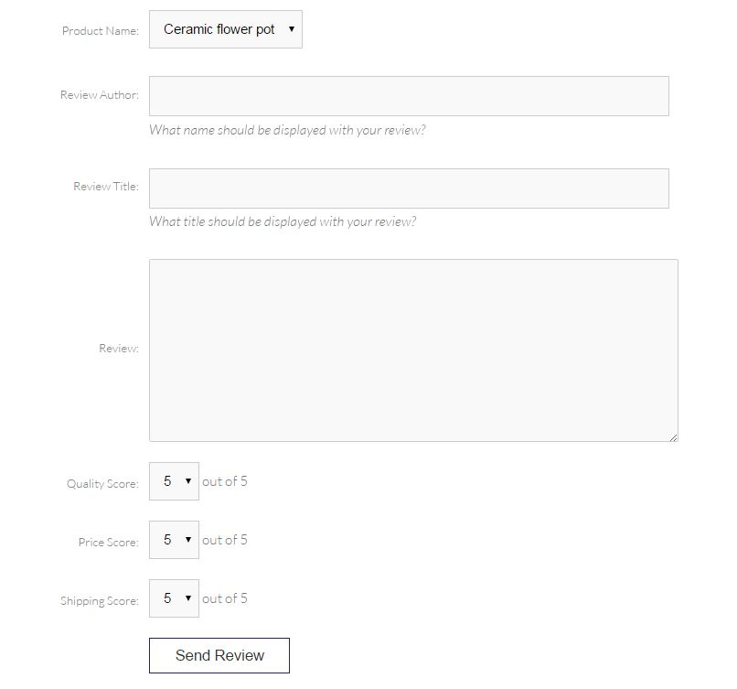The image size is (737, 689).
Task: Click the 'Price Score:' label
Action: (x=109, y=543)
